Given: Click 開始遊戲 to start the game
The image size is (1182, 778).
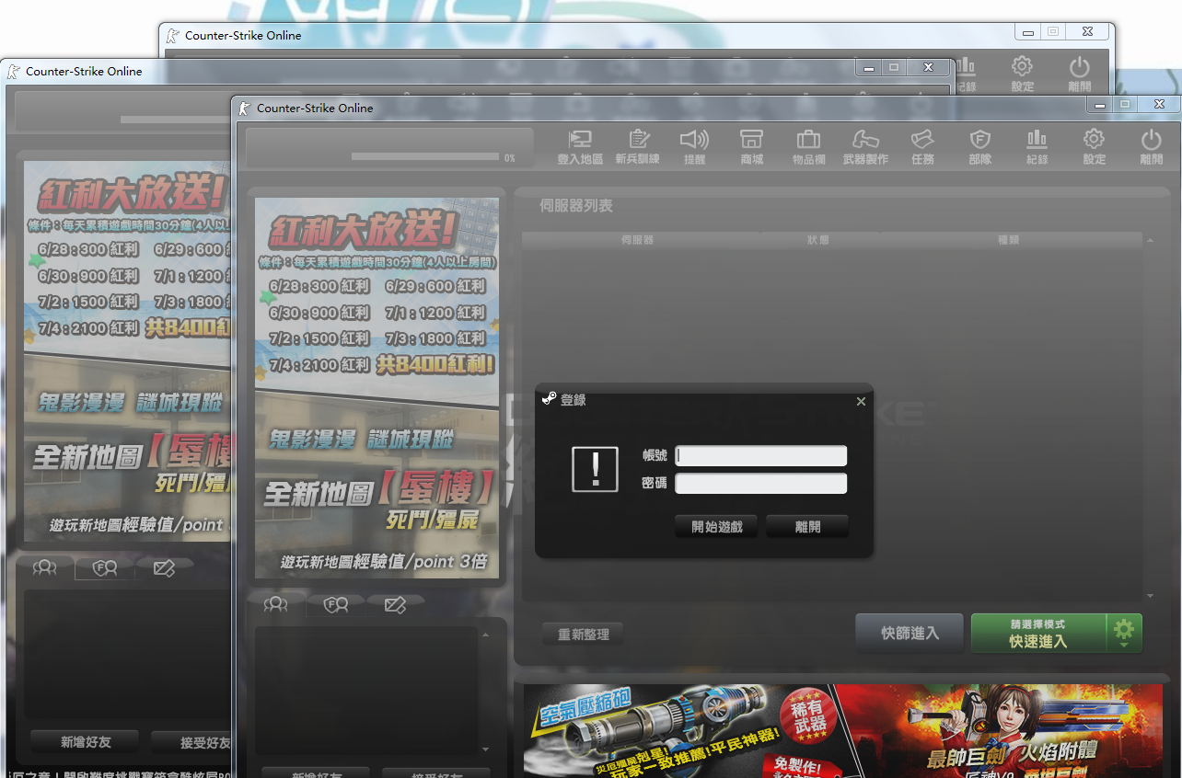Looking at the screenshot, I should click(x=716, y=527).
